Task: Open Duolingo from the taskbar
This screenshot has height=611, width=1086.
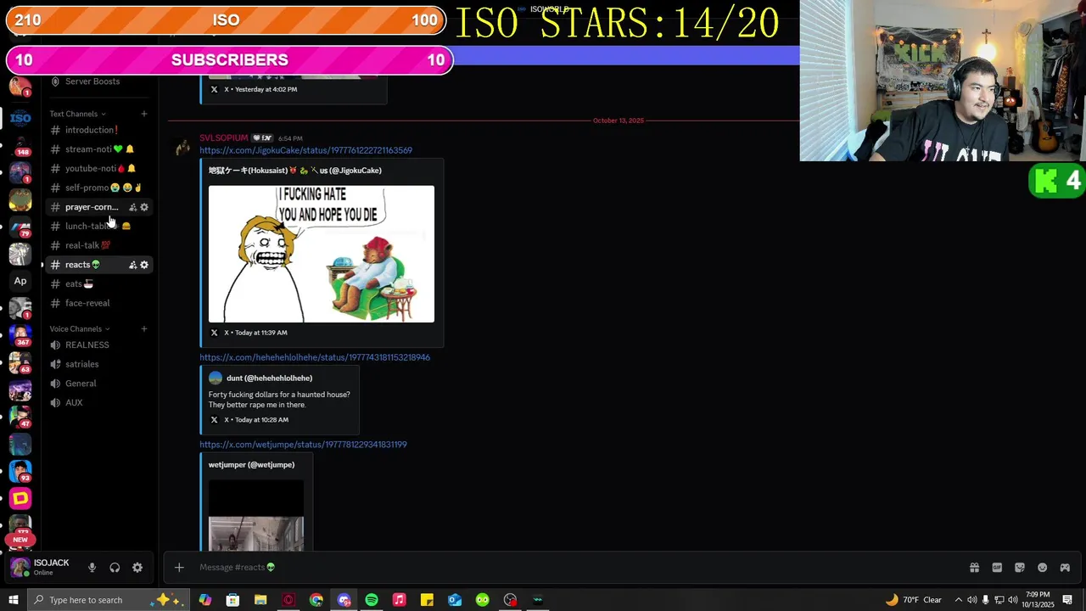Action: 482,600
